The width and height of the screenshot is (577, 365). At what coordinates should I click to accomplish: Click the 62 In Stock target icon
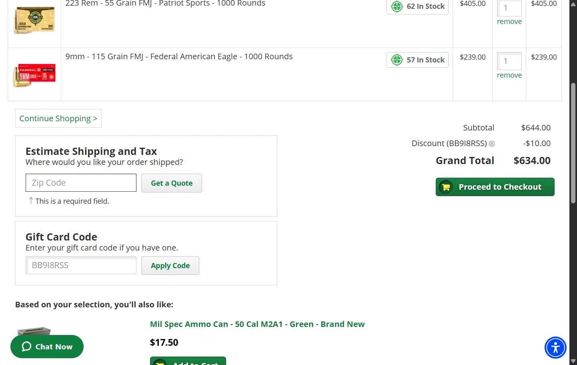pyautogui.click(x=397, y=6)
